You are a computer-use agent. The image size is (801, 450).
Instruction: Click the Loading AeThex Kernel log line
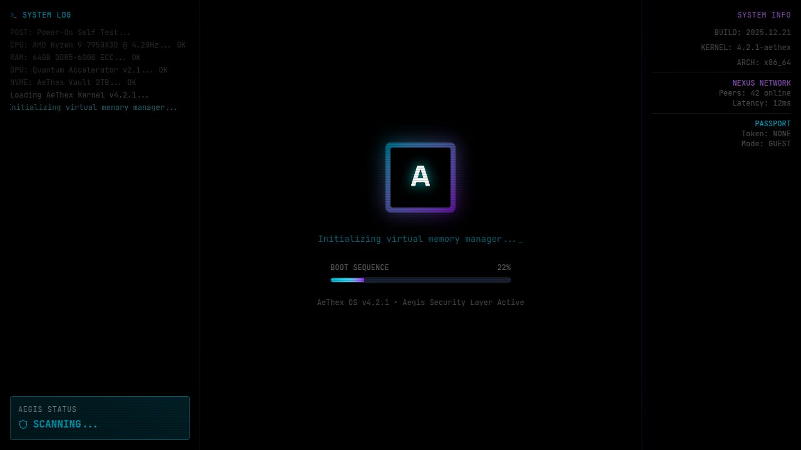click(x=79, y=95)
